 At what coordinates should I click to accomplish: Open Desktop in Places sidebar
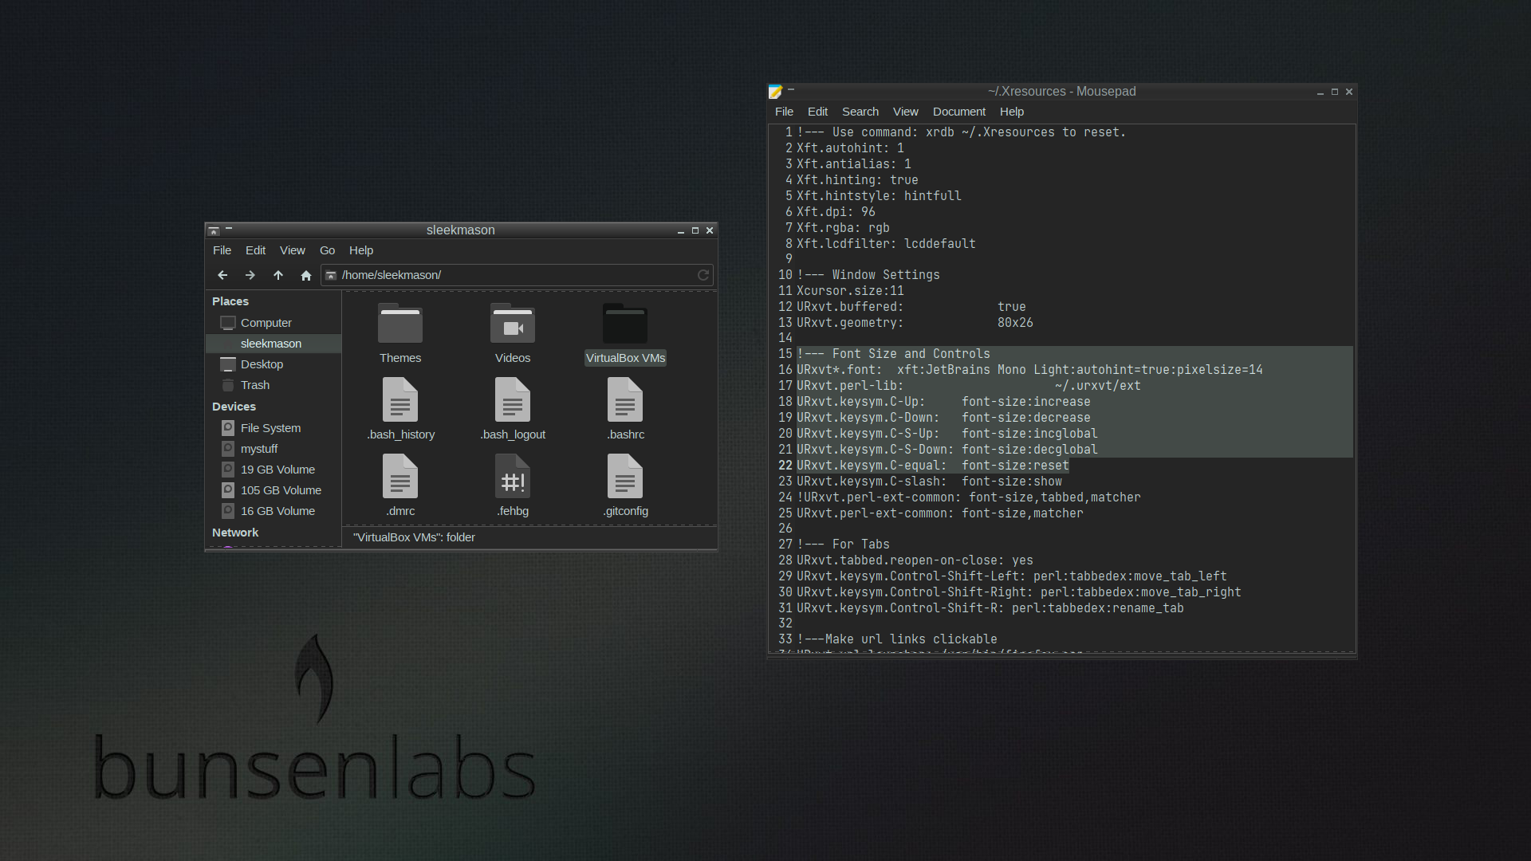click(x=274, y=364)
